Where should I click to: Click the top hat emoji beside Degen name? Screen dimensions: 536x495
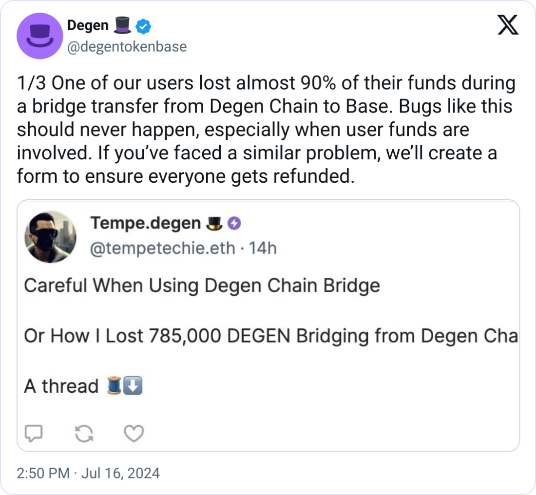coord(122,26)
